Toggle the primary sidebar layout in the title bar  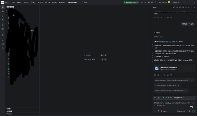[149, 2]
